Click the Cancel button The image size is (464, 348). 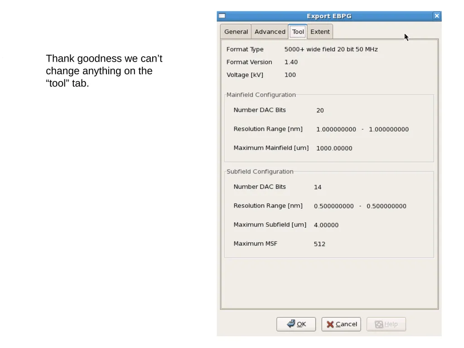tap(341, 324)
